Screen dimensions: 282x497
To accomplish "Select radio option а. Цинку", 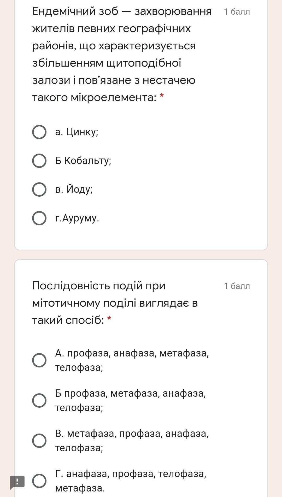I will 39,132.
